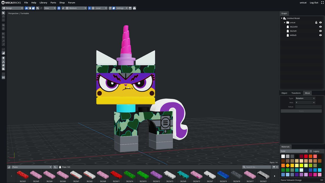325x183 pixels.
Task: Open the Help menu
Action: [34, 3]
